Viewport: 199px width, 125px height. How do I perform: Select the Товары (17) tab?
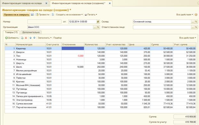[x=11, y=32]
